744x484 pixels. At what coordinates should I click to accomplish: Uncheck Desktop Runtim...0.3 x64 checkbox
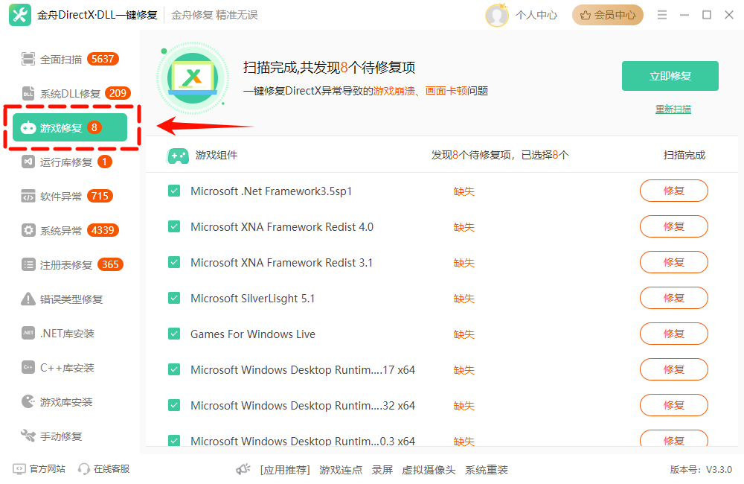[174, 440]
